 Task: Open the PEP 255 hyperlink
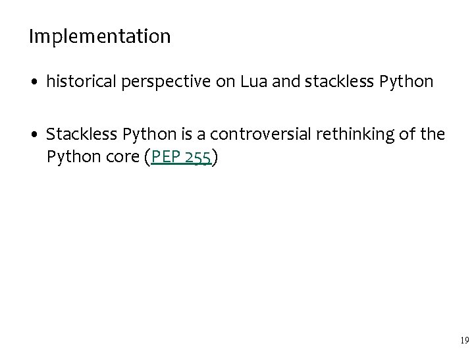pos(181,157)
